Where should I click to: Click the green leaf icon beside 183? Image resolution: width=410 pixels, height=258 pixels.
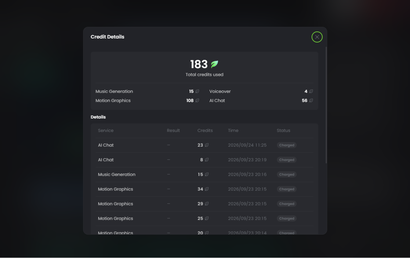click(215, 64)
